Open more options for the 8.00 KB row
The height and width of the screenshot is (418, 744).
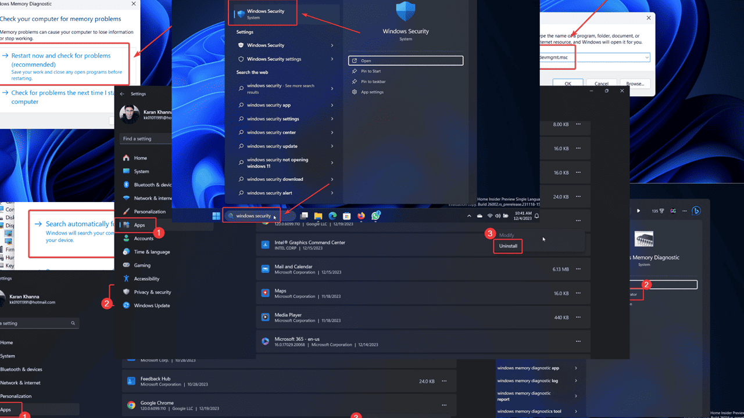click(x=578, y=124)
